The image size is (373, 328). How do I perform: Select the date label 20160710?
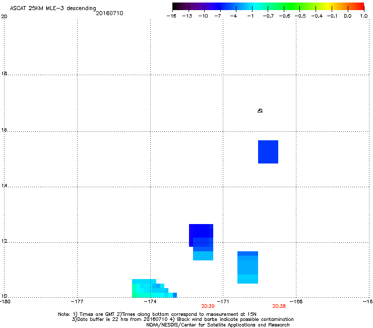(x=109, y=13)
